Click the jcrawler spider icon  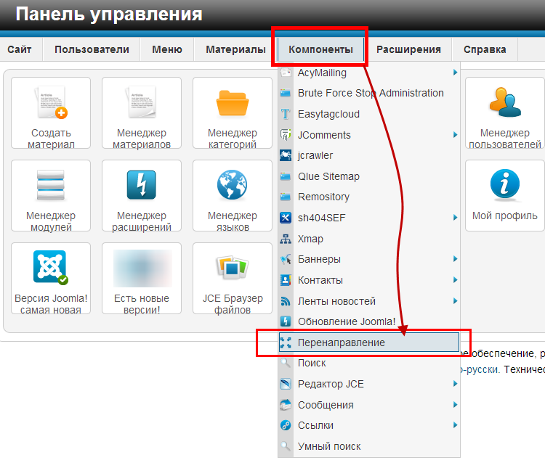coord(286,155)
